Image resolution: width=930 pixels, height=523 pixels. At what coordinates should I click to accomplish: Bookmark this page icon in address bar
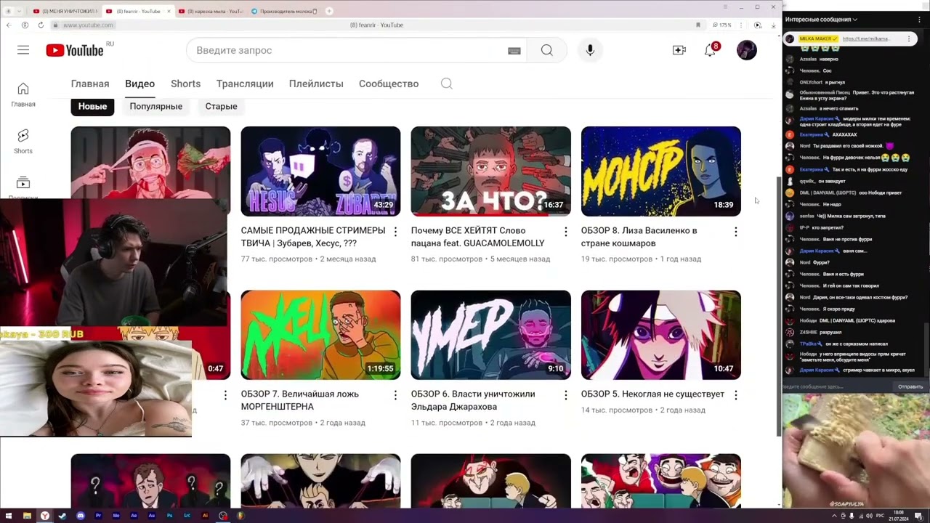click(698, 25)
